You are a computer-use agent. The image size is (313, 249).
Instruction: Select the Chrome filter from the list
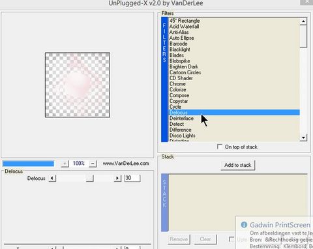(x=177, y=84)
